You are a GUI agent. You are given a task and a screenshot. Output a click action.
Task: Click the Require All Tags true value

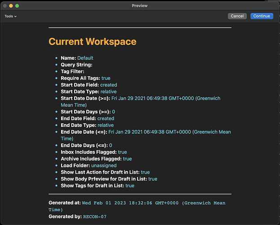click(106, 78)
